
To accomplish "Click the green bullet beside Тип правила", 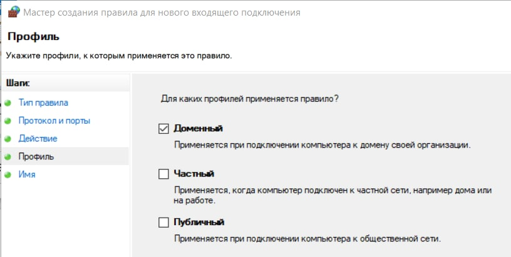I will pos(8,103).
